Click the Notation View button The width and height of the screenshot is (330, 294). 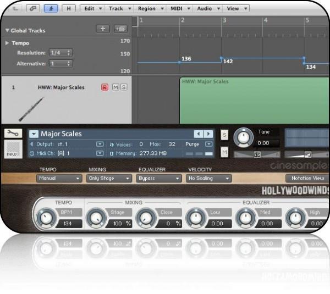click(x=307, y=179)
